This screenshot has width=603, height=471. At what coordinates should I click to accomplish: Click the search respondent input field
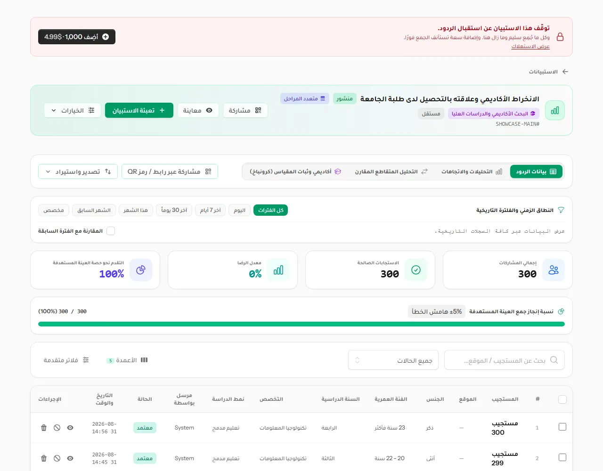[x=505, y=360]
